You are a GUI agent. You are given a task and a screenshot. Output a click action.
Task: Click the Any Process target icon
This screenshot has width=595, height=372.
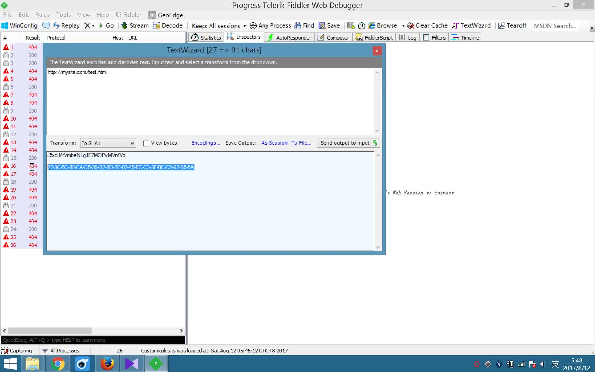pyautogui.click(x=253, y=26)
